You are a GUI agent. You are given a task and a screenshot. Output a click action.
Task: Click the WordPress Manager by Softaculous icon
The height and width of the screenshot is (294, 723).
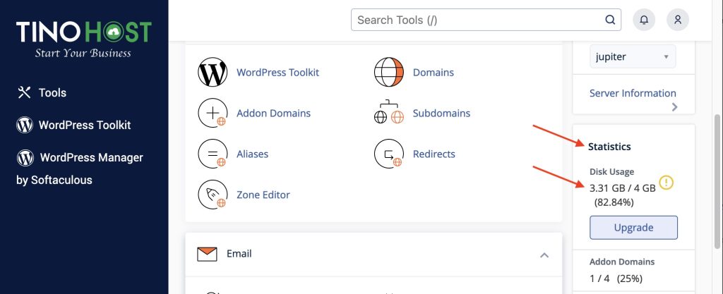coord(25,157)
